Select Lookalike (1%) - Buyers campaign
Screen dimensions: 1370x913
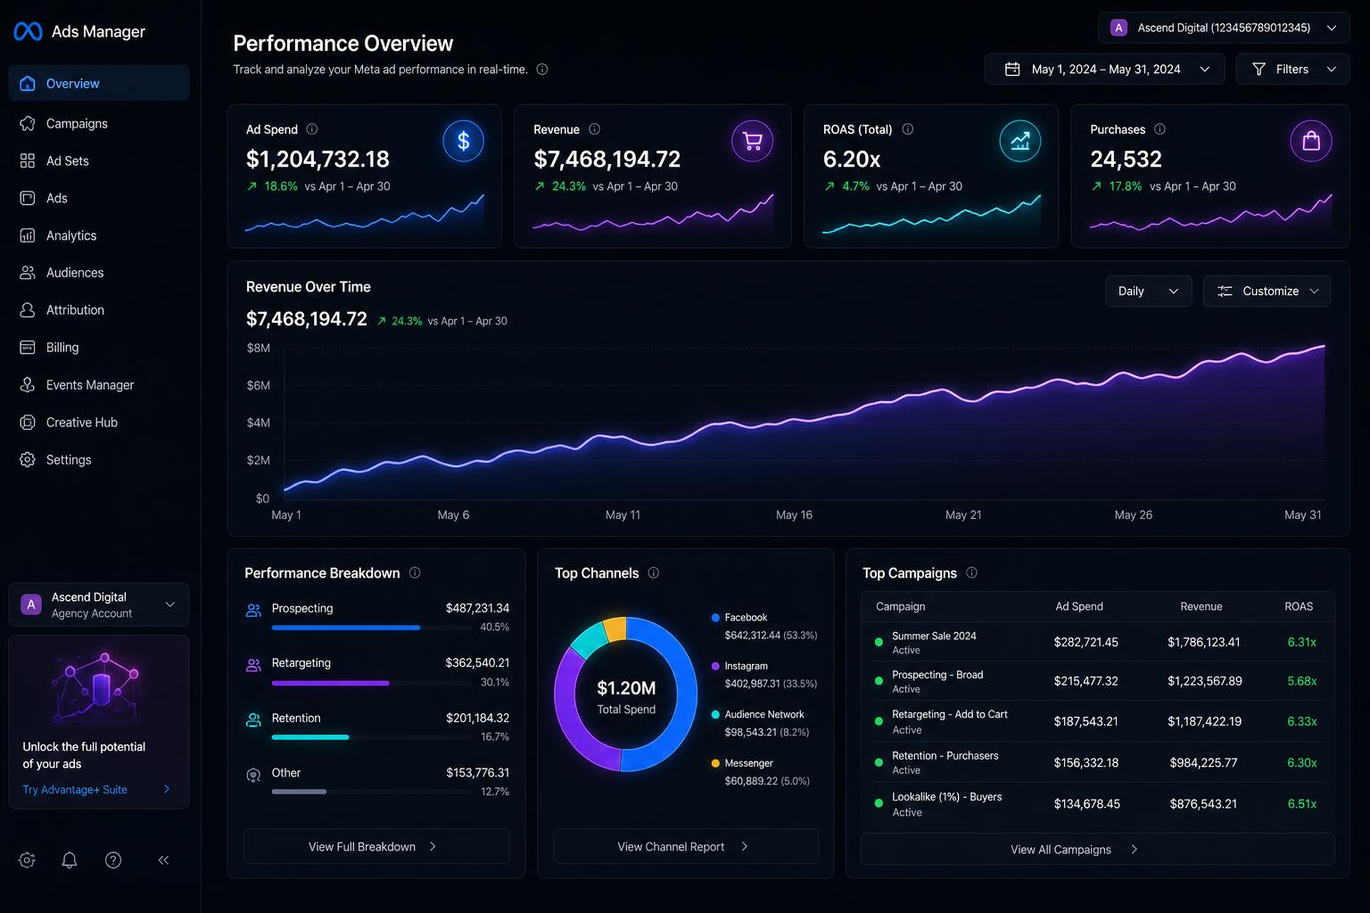(1098, 803)
